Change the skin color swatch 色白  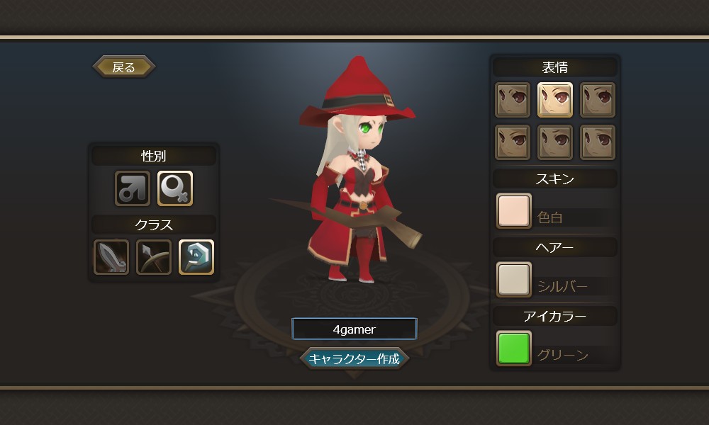[513, 211]
